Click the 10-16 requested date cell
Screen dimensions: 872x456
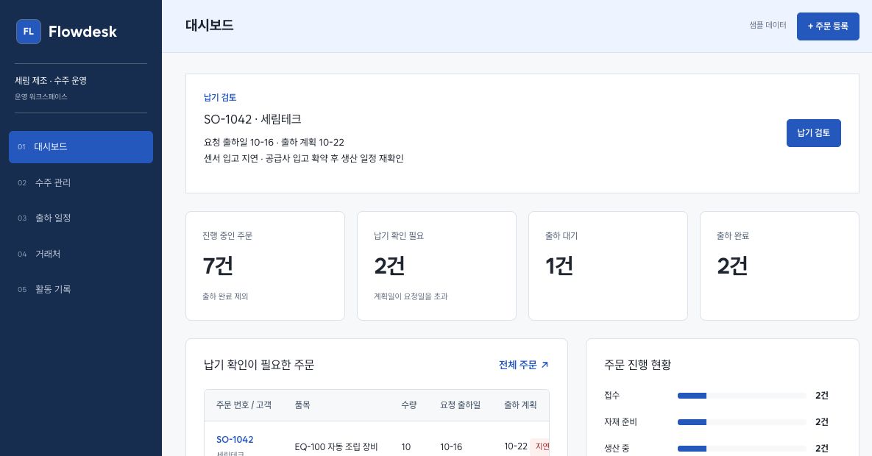pos(451,446)
